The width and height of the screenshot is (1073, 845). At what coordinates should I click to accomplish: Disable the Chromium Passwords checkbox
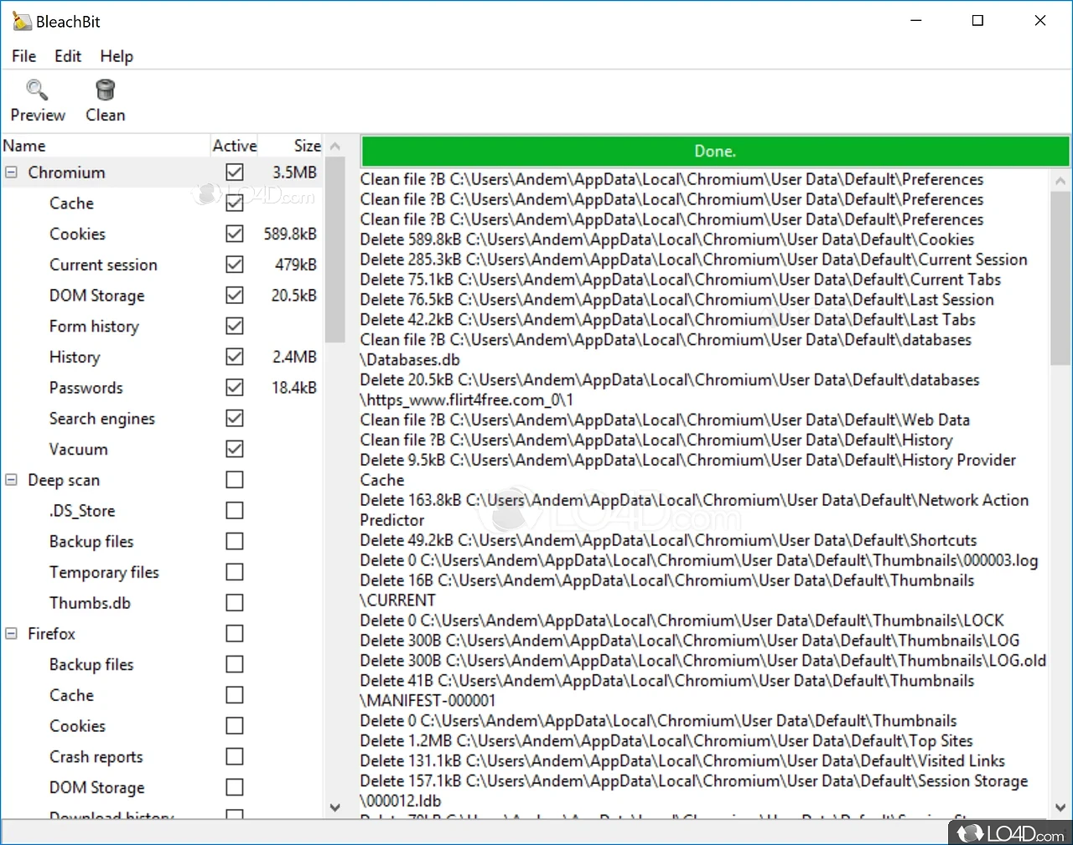235,388
